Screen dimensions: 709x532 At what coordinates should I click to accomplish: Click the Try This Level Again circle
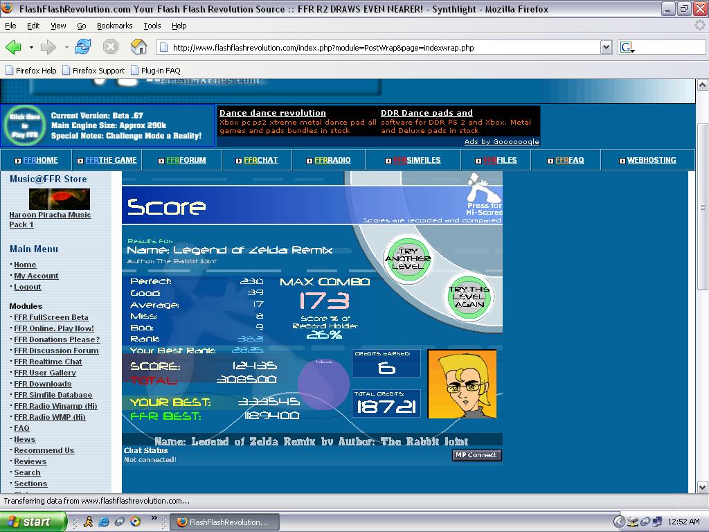pyautogui.click(x=469, y=296)
